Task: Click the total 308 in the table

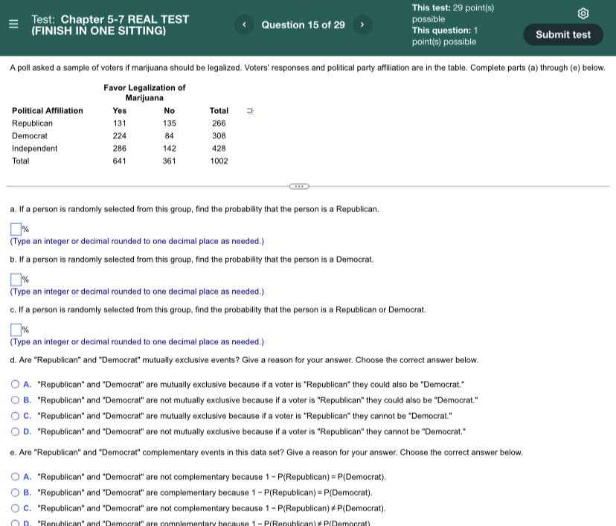Action: click(219, 136)
